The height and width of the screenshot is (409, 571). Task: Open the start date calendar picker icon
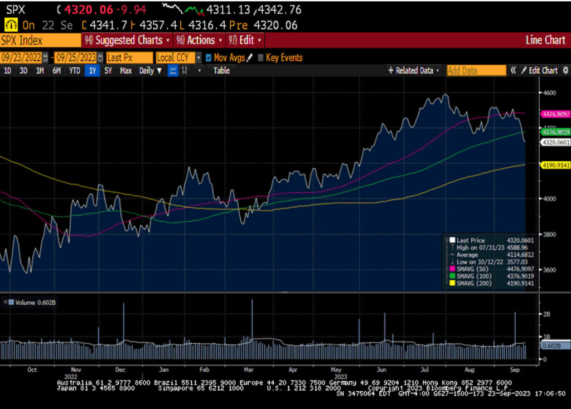47,58
